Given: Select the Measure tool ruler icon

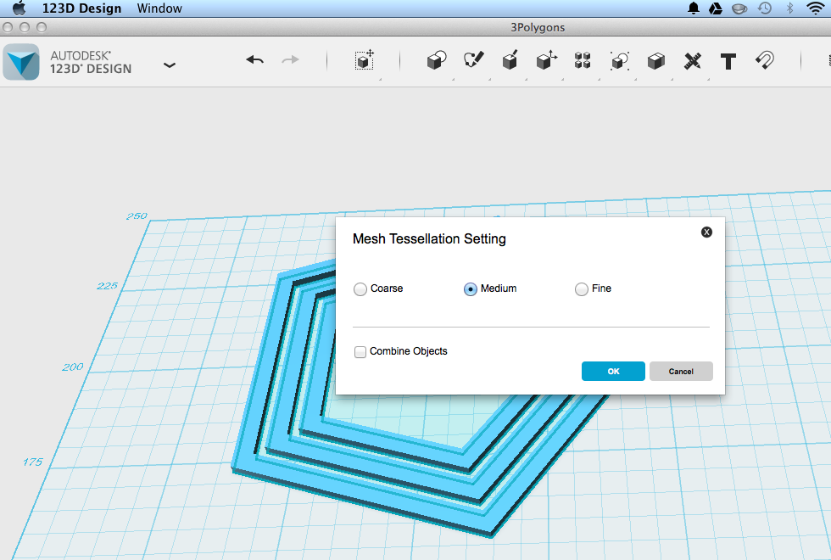Looking at the screenshot, I should point(692,61).
